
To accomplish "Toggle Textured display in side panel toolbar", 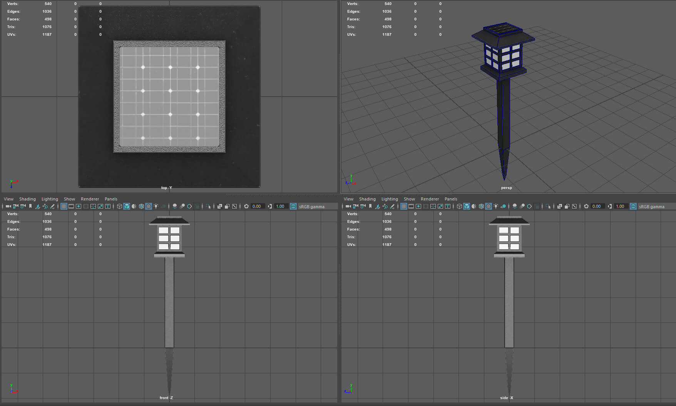I will (x=489, y=206).
